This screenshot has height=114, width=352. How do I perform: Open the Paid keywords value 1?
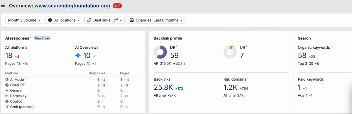[x=299, y=87]
